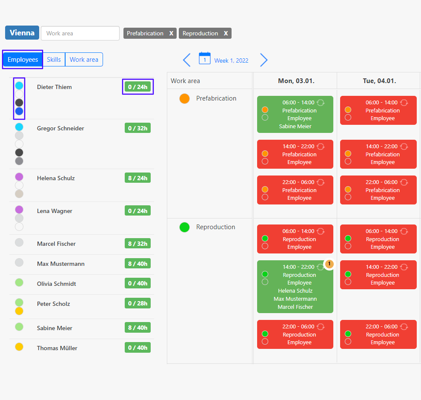Screen dimensions: 421x400
Task: Click the orange badge numbered 1 on Reproduction shift
Action: (329, 264)
